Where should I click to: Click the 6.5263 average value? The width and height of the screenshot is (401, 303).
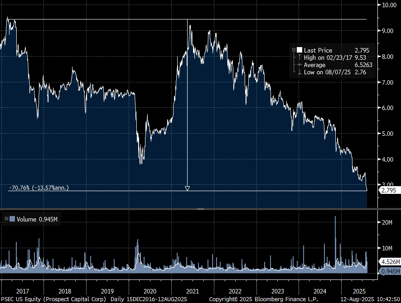point(363,65)
